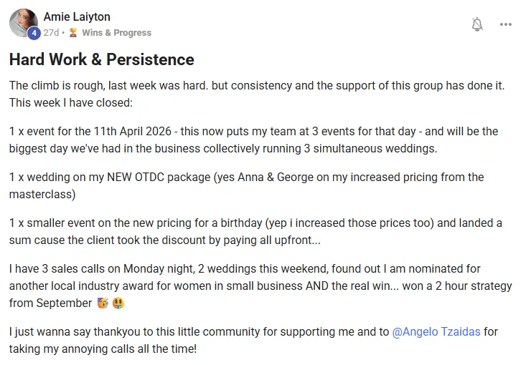
Task: Click the "This week I have closed:" line
Action: [71, 103]
